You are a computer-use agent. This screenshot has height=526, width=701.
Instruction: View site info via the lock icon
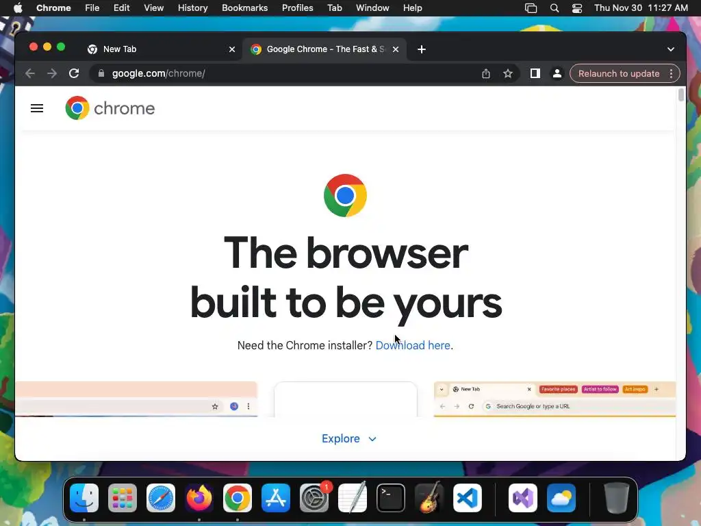(101, 73)
